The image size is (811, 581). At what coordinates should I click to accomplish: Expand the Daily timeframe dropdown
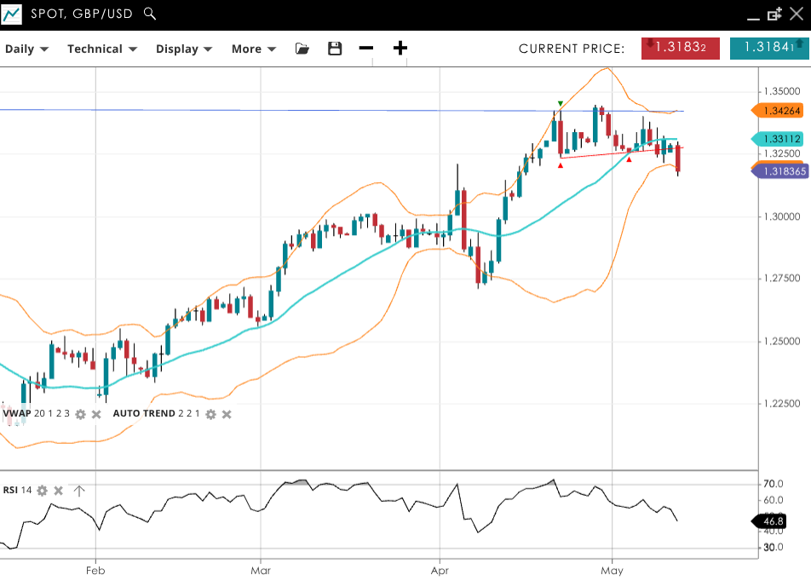26,49
